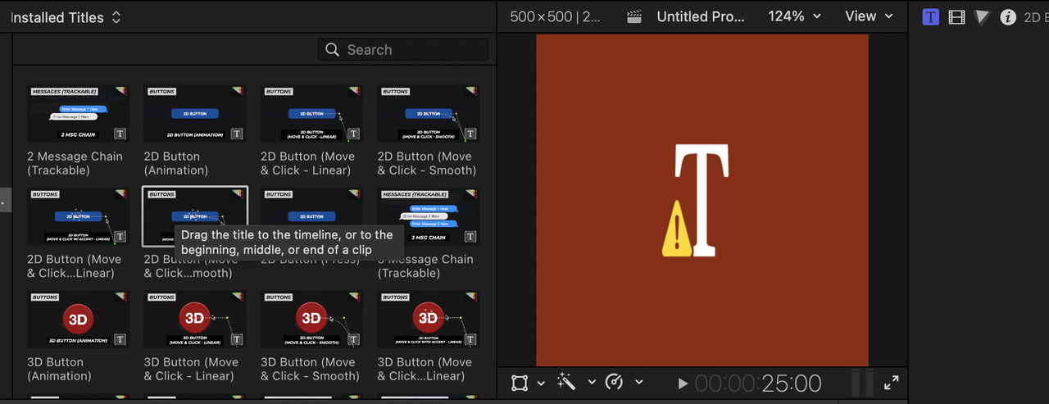This screenshot has width=1049, height=404.
Task: Show the Info inspector icon
Action: 1008,17
